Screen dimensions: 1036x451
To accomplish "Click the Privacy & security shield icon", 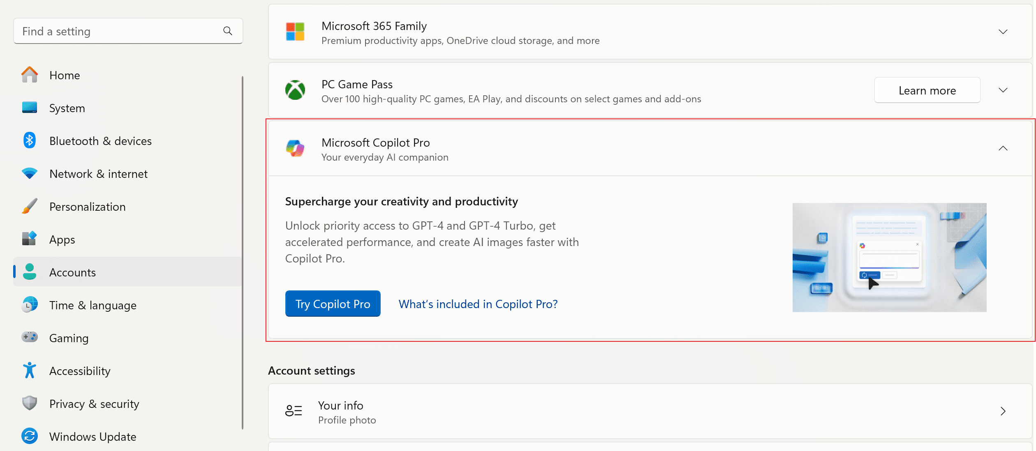I will 30,403.
